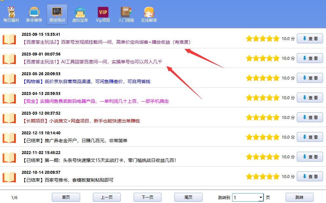Go to next page with 下一页
This screenshot has width=326, height=203.
click(x=147, y=197)
